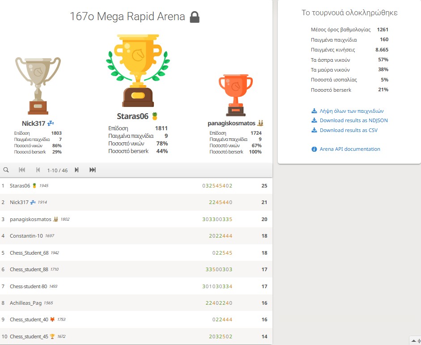The height and width of the screenshot is (345, 421).
Task: Go to previous page of standings
Action: click(x=38, y=170)
